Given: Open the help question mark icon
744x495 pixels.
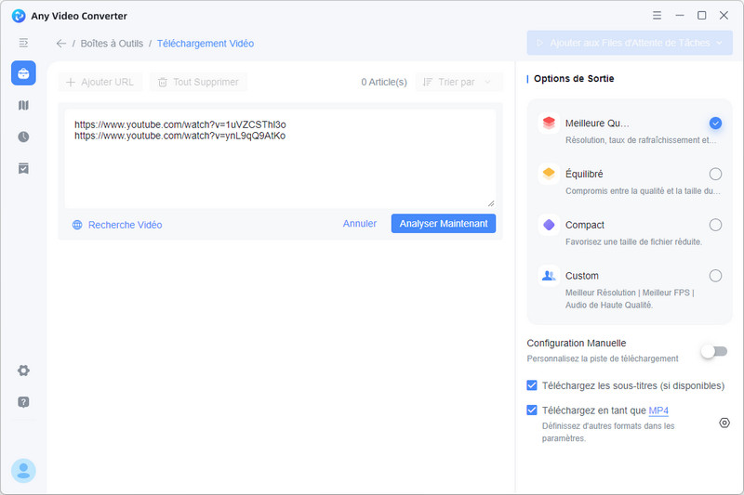Looking at the screenshot, I should tap(23, 402).
